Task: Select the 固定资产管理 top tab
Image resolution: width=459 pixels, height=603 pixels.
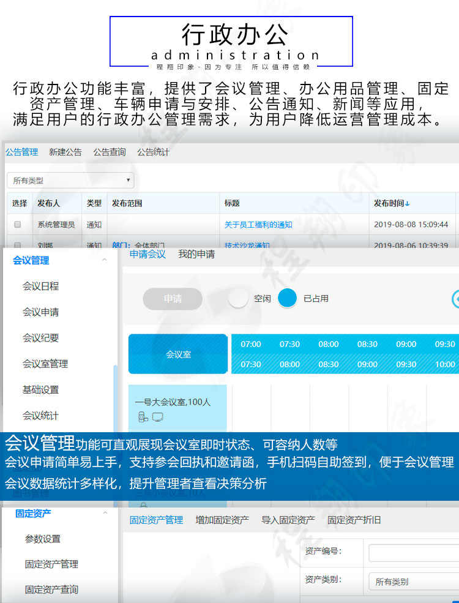Action: point(156,520)
